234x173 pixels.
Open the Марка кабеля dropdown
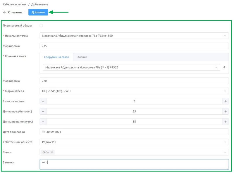pos(225,91)
